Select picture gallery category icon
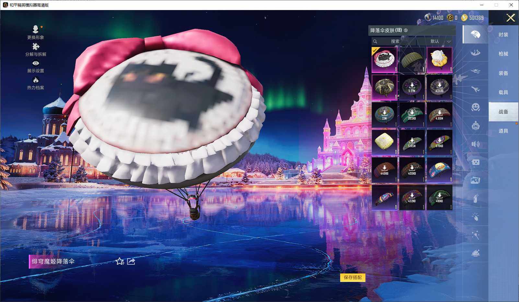This screenshot has height=302, width=519. click(x=475, y=180)
